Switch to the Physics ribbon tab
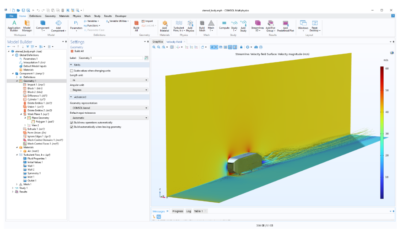399x230 pixels. [x=77, y=16]
